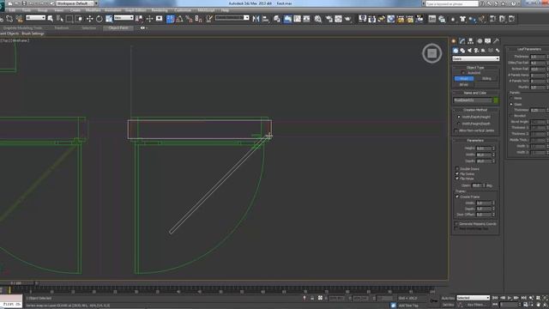Select the Beveled panels radio button
This screenshot has width=549, height=309.
point(511,116)
